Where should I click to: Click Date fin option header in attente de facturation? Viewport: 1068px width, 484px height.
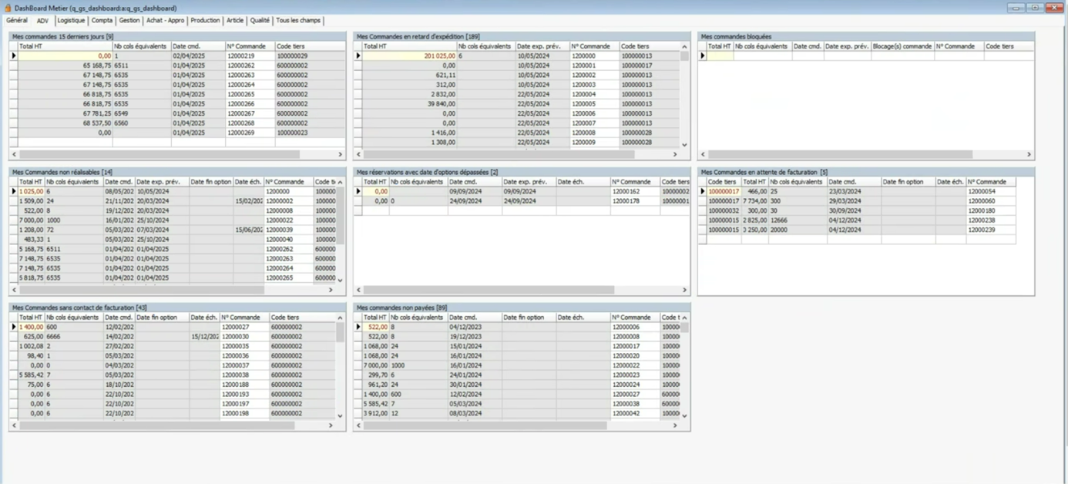pyautogui.click(x=907, y=182)
